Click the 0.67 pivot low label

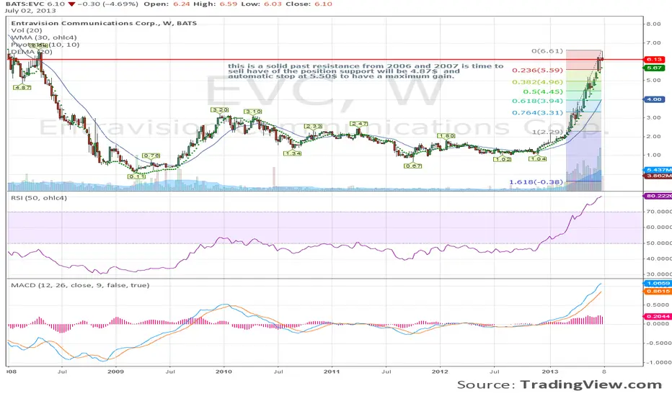tap(413, 166)
